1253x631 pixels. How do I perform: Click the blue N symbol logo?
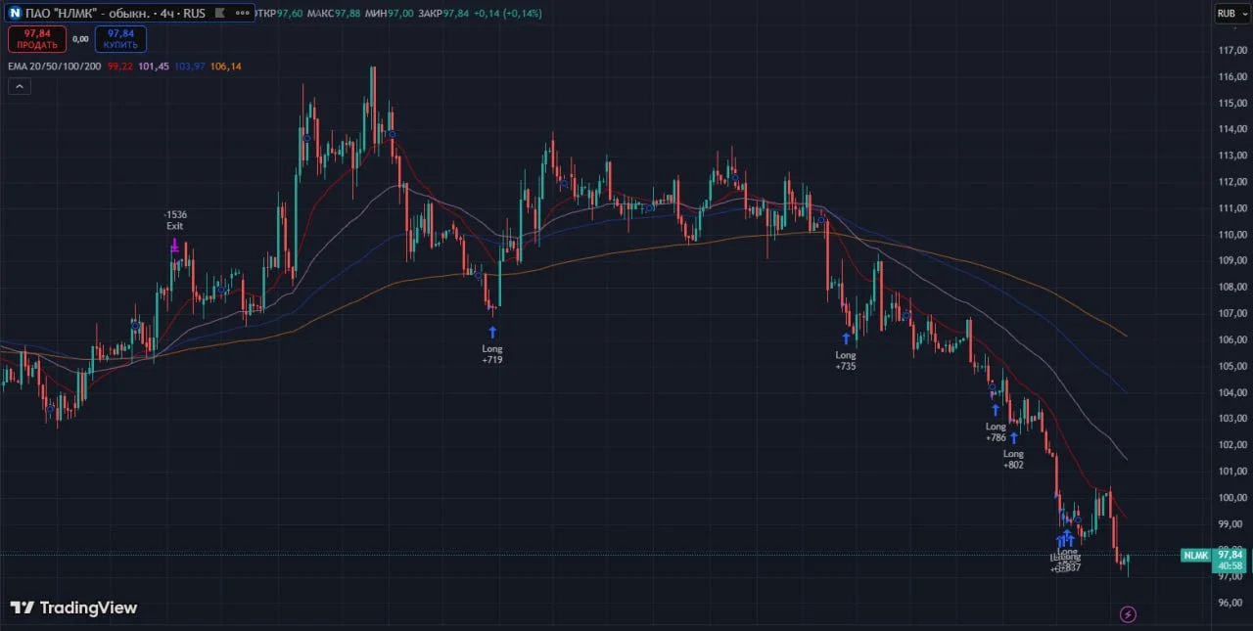click(15, 13)
